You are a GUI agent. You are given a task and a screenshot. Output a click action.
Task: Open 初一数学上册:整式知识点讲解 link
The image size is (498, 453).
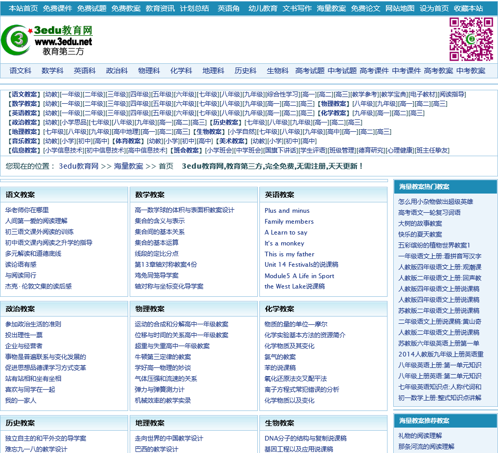coord(440,397)
